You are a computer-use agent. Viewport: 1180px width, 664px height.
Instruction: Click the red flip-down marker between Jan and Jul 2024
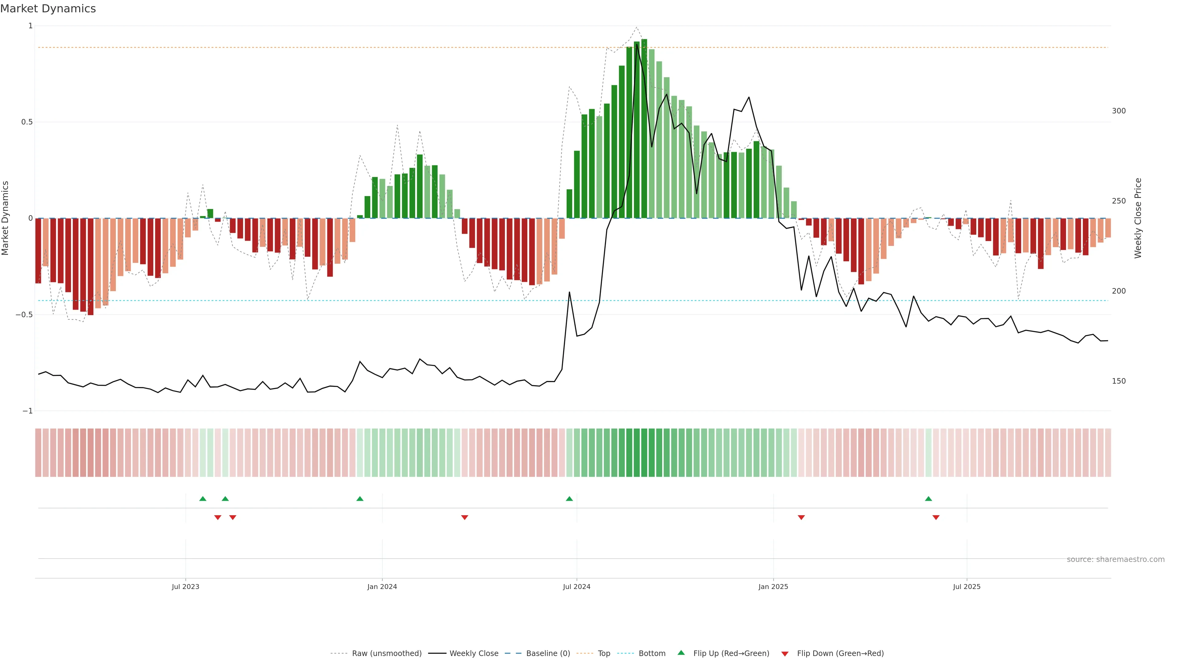coord(465,517)
